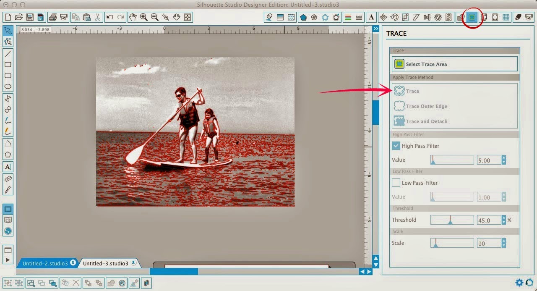This screenshot has height=291, width=537.
Task: Enable the Low Pass Filter checkbox
Action: [395, 183]
